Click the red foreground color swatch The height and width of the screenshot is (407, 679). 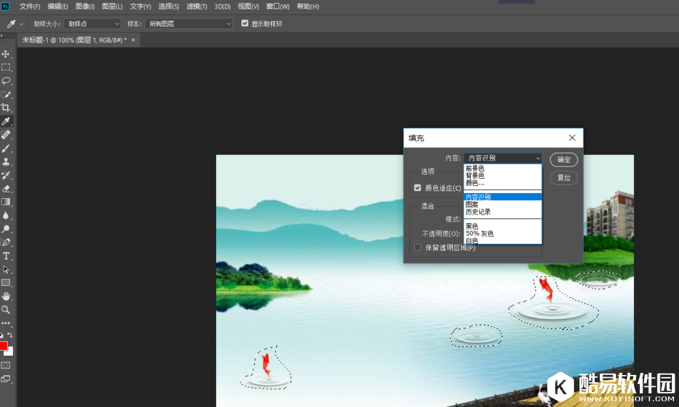pos(4,346)
